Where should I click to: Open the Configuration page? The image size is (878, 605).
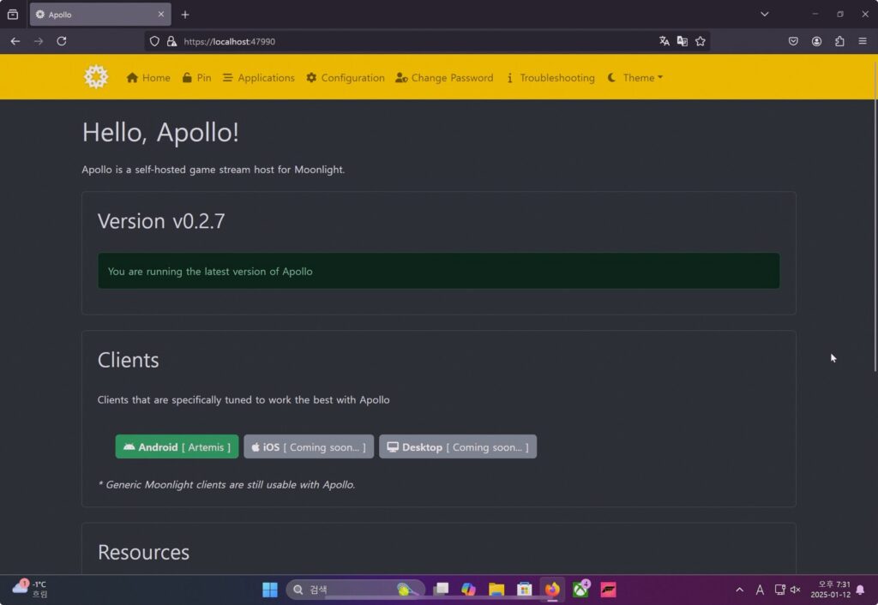(x=346, y=78)
